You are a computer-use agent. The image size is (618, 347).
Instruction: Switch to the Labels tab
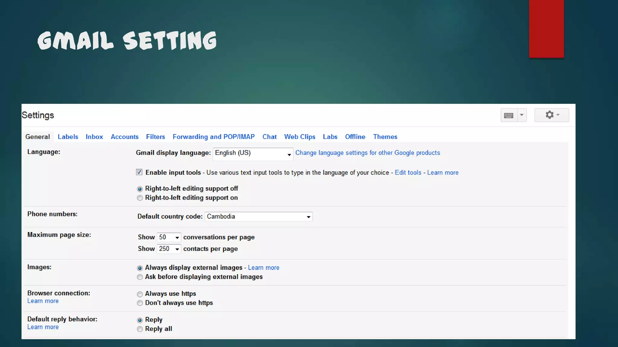tap(68, 137)
